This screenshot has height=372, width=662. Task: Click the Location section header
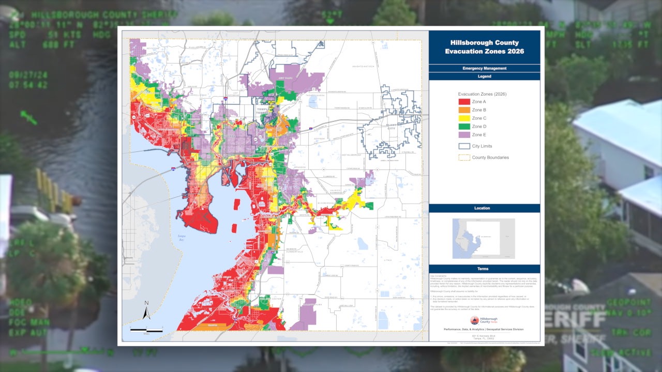coord(484,208)
